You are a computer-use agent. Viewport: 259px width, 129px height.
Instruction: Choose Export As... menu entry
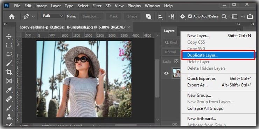[x=218, y=85]
